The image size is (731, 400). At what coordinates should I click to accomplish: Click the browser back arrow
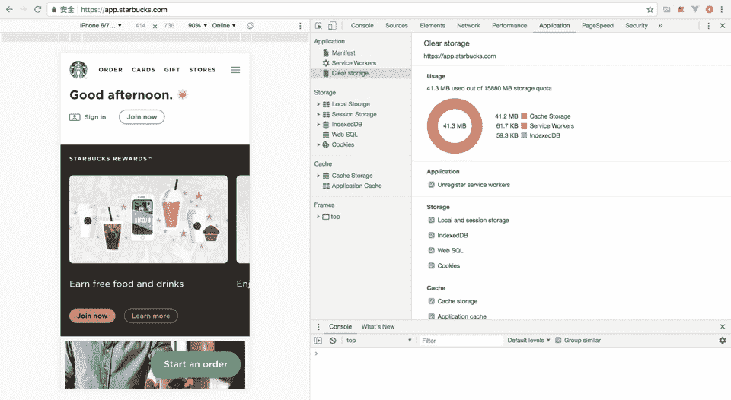(9, 9)
